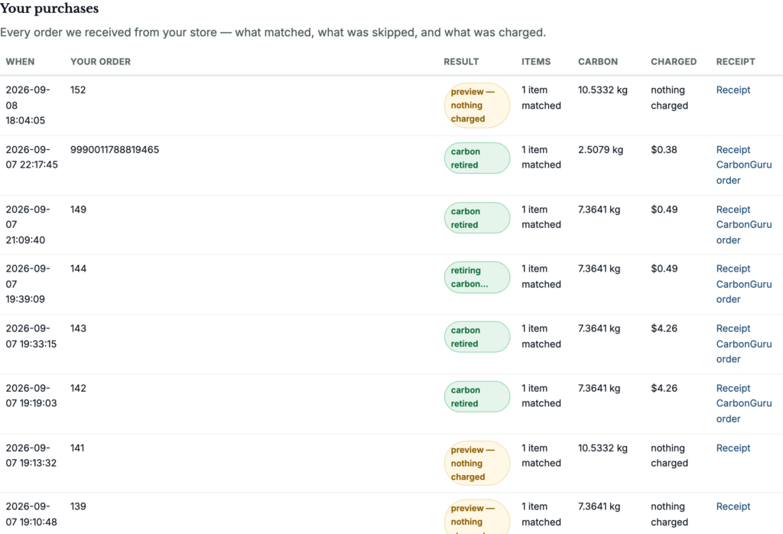
Task: Open the Receipt link for order 149
Action: click(733, 210)
